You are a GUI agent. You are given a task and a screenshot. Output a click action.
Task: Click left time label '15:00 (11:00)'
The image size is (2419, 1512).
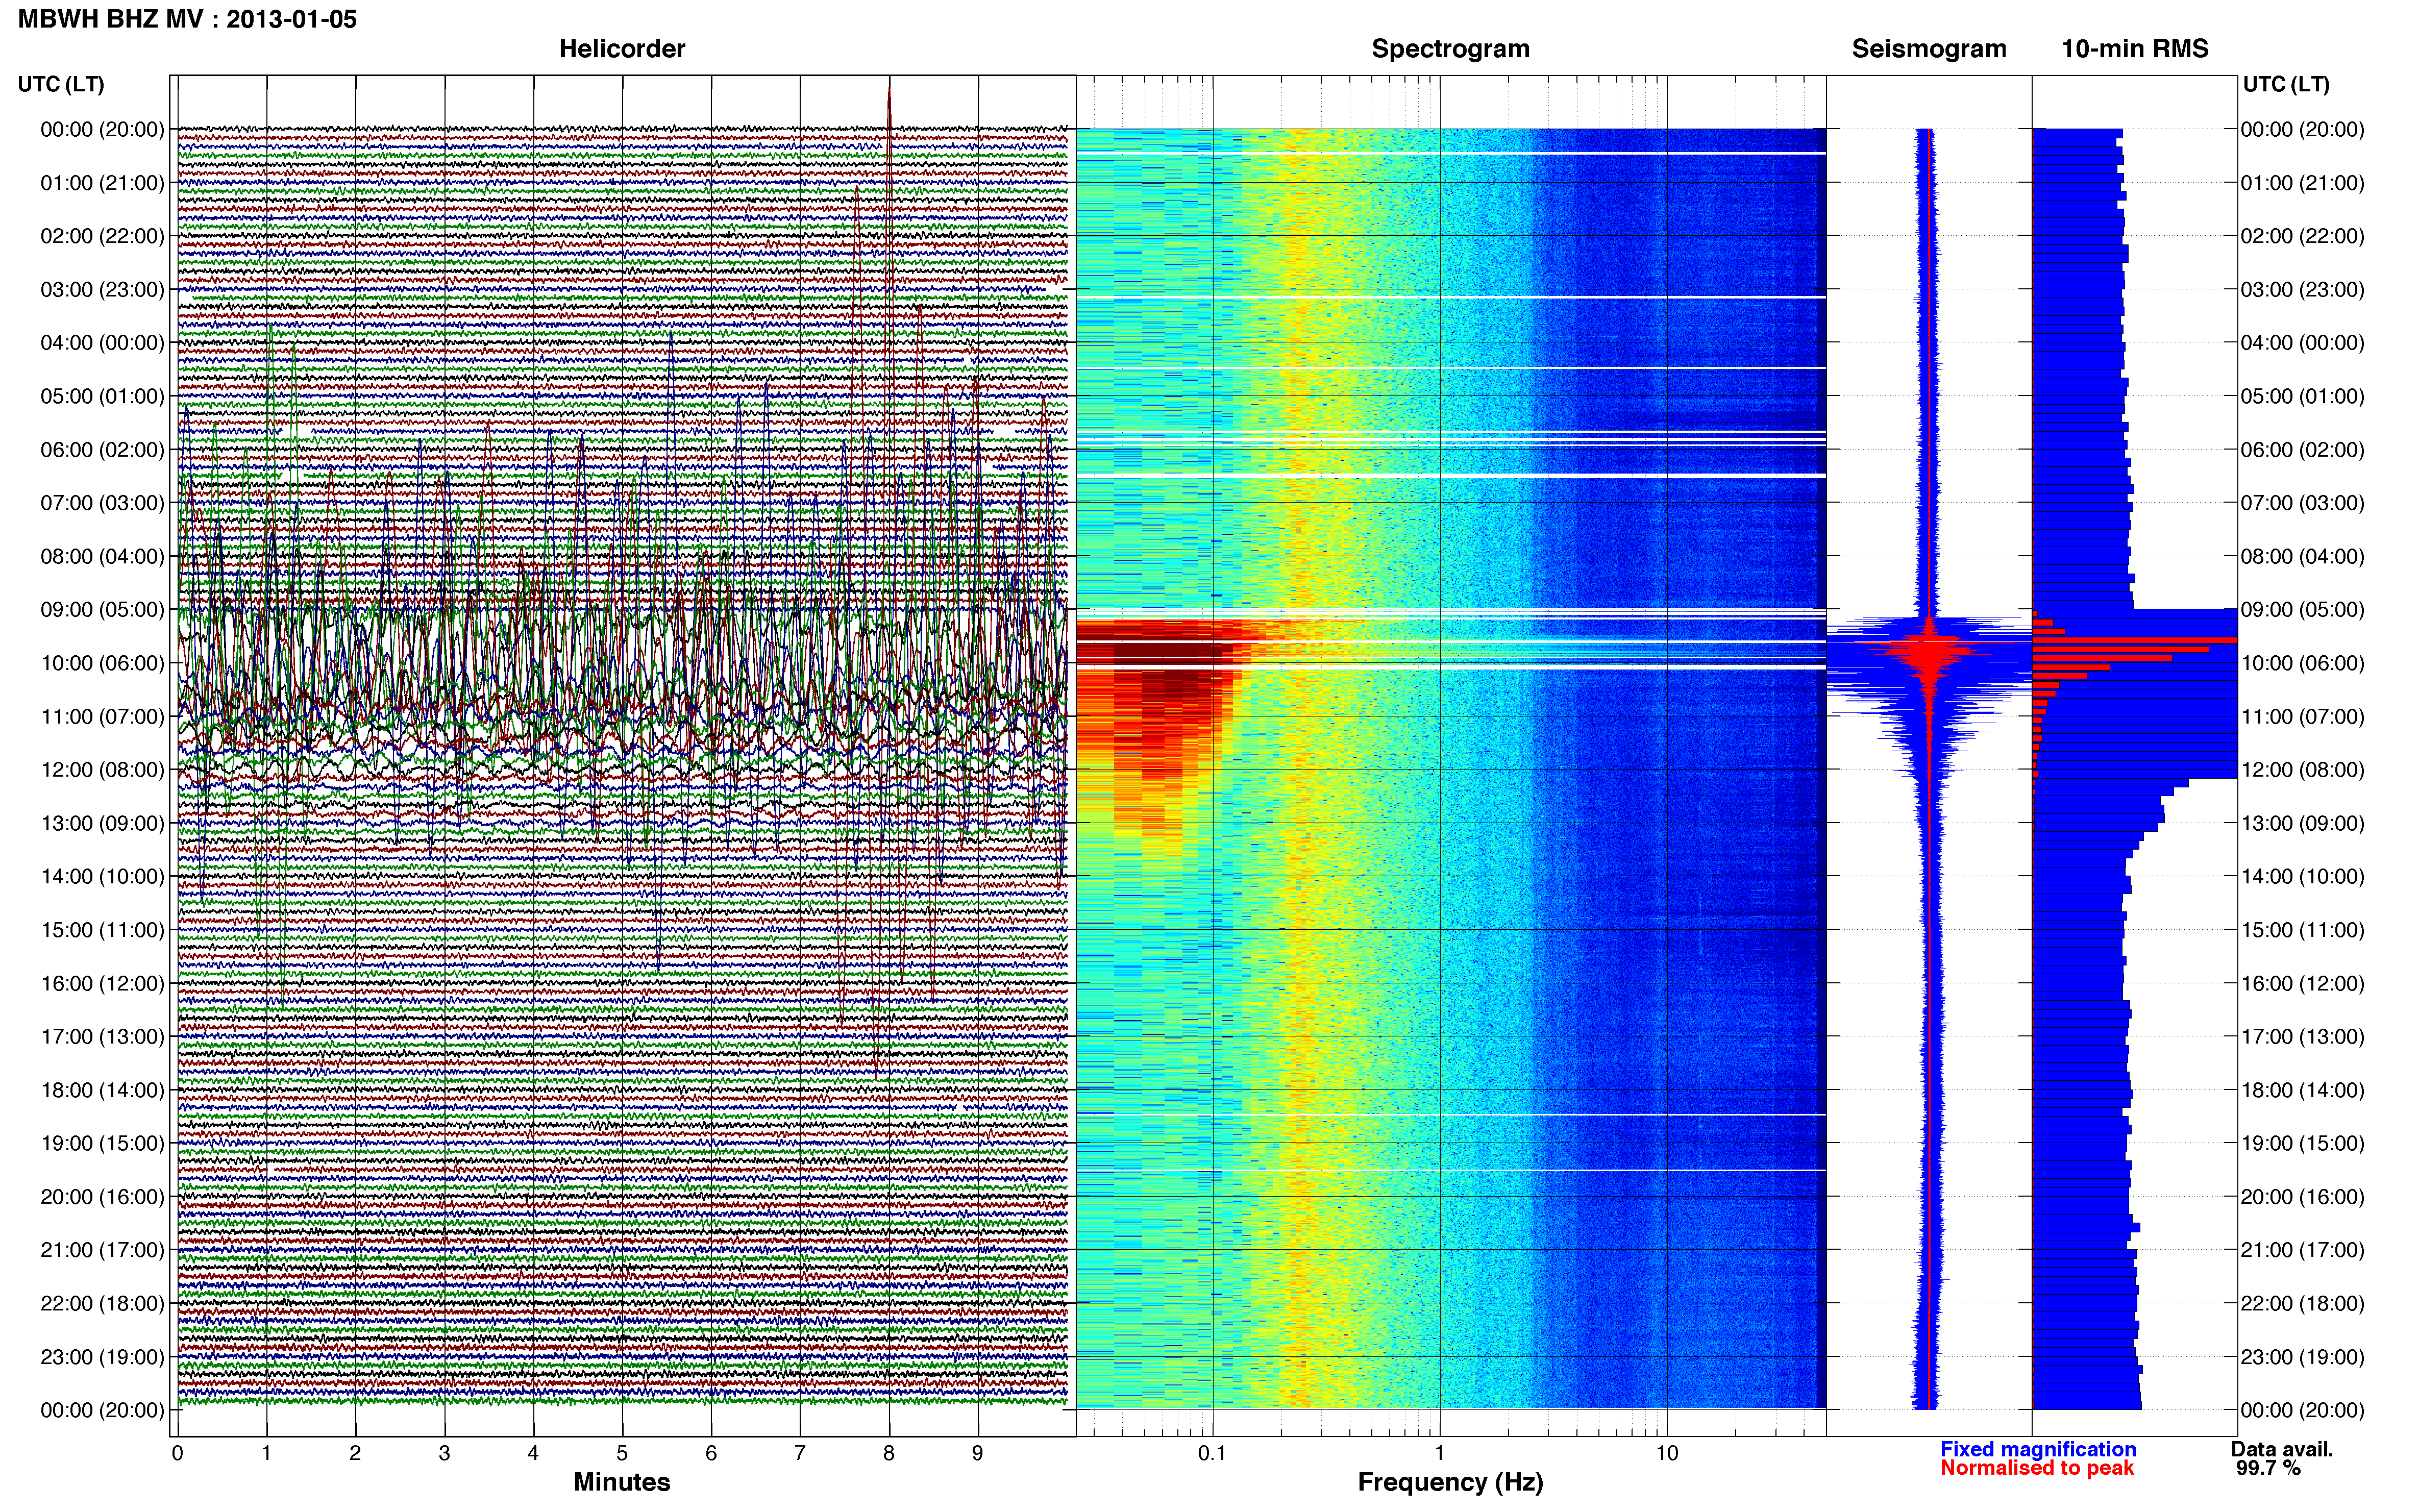point(102,930)
